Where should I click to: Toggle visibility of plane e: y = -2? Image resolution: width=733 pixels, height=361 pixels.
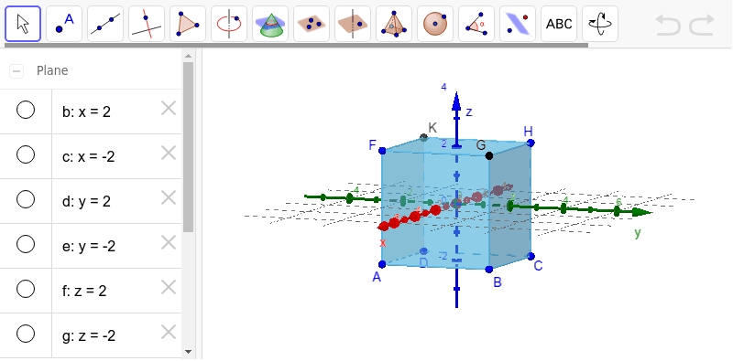(26, 244)
